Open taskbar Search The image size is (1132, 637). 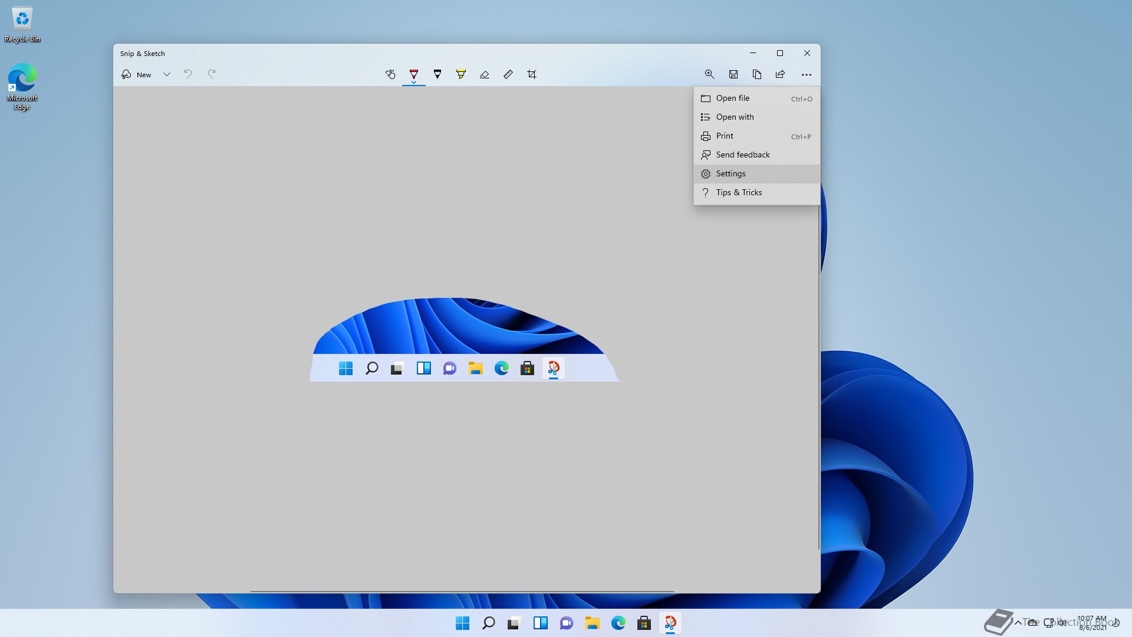coord(489,623)
